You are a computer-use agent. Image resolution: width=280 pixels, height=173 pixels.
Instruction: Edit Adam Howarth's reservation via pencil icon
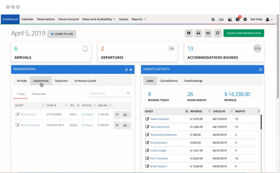pyautogui.click(x=147, y=119)
